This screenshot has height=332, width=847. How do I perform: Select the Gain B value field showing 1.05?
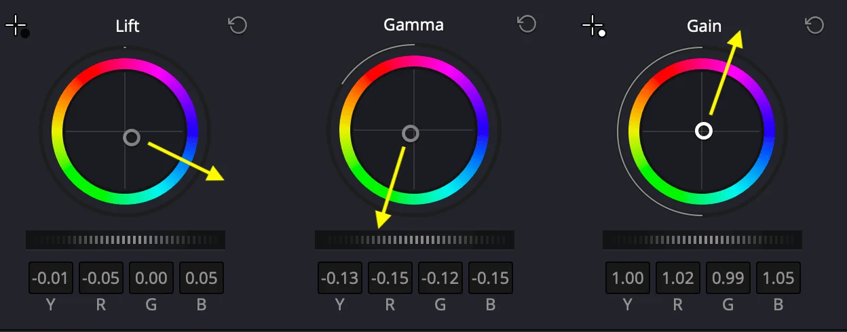(x=778, y=278)
